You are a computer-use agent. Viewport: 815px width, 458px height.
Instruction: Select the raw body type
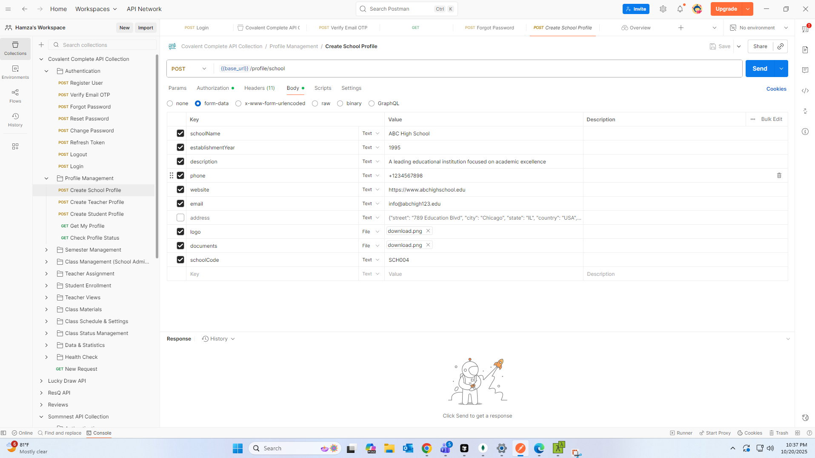(x=315, y=103)
